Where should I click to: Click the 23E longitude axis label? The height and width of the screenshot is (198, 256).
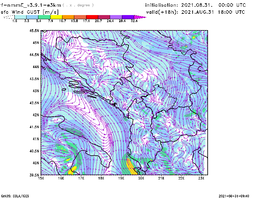(202, 178)
